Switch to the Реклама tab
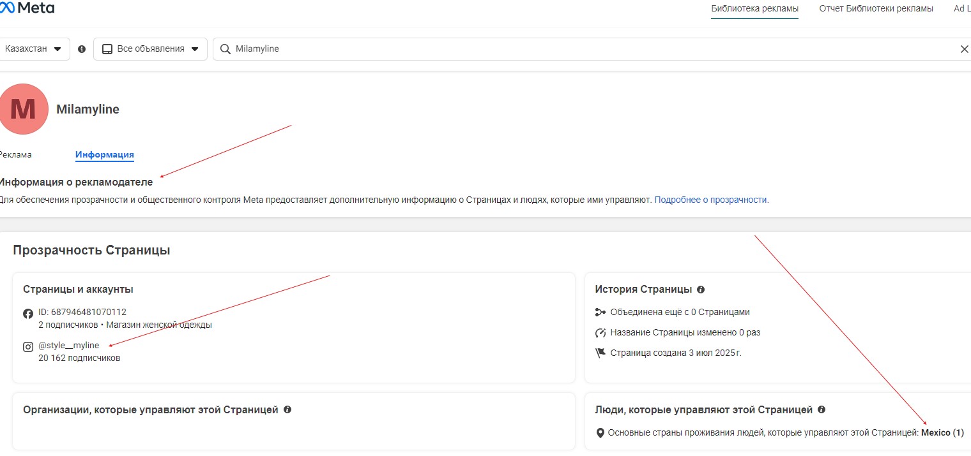Image resolution: width=971 pixels, height=456 pixels. point(15,155)
